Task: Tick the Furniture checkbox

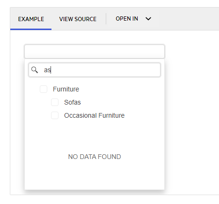Action: pos(44,89)
